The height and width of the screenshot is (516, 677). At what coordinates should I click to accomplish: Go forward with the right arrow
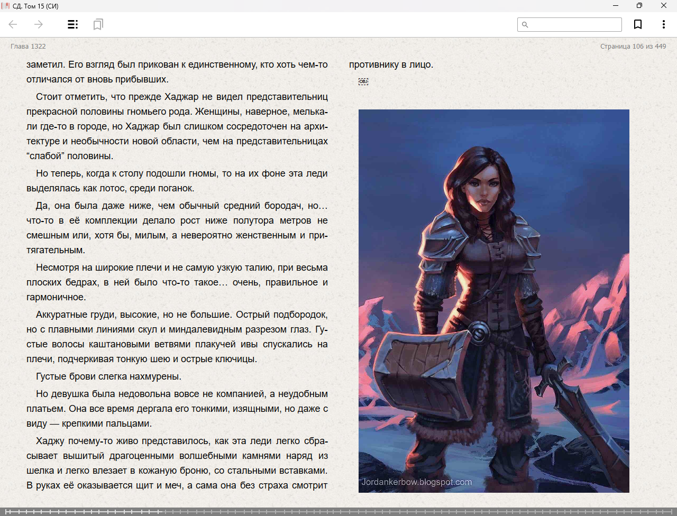(x=39, y=24)
